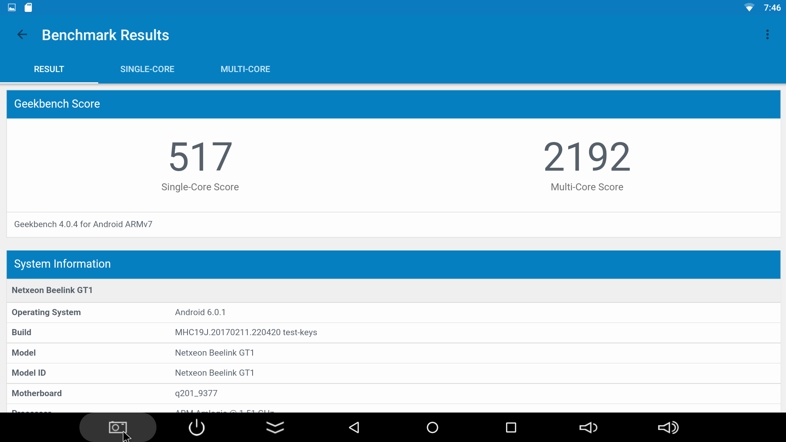
Task: Tap the screenshot capture icon in the navigation bar
Action: 117,427
